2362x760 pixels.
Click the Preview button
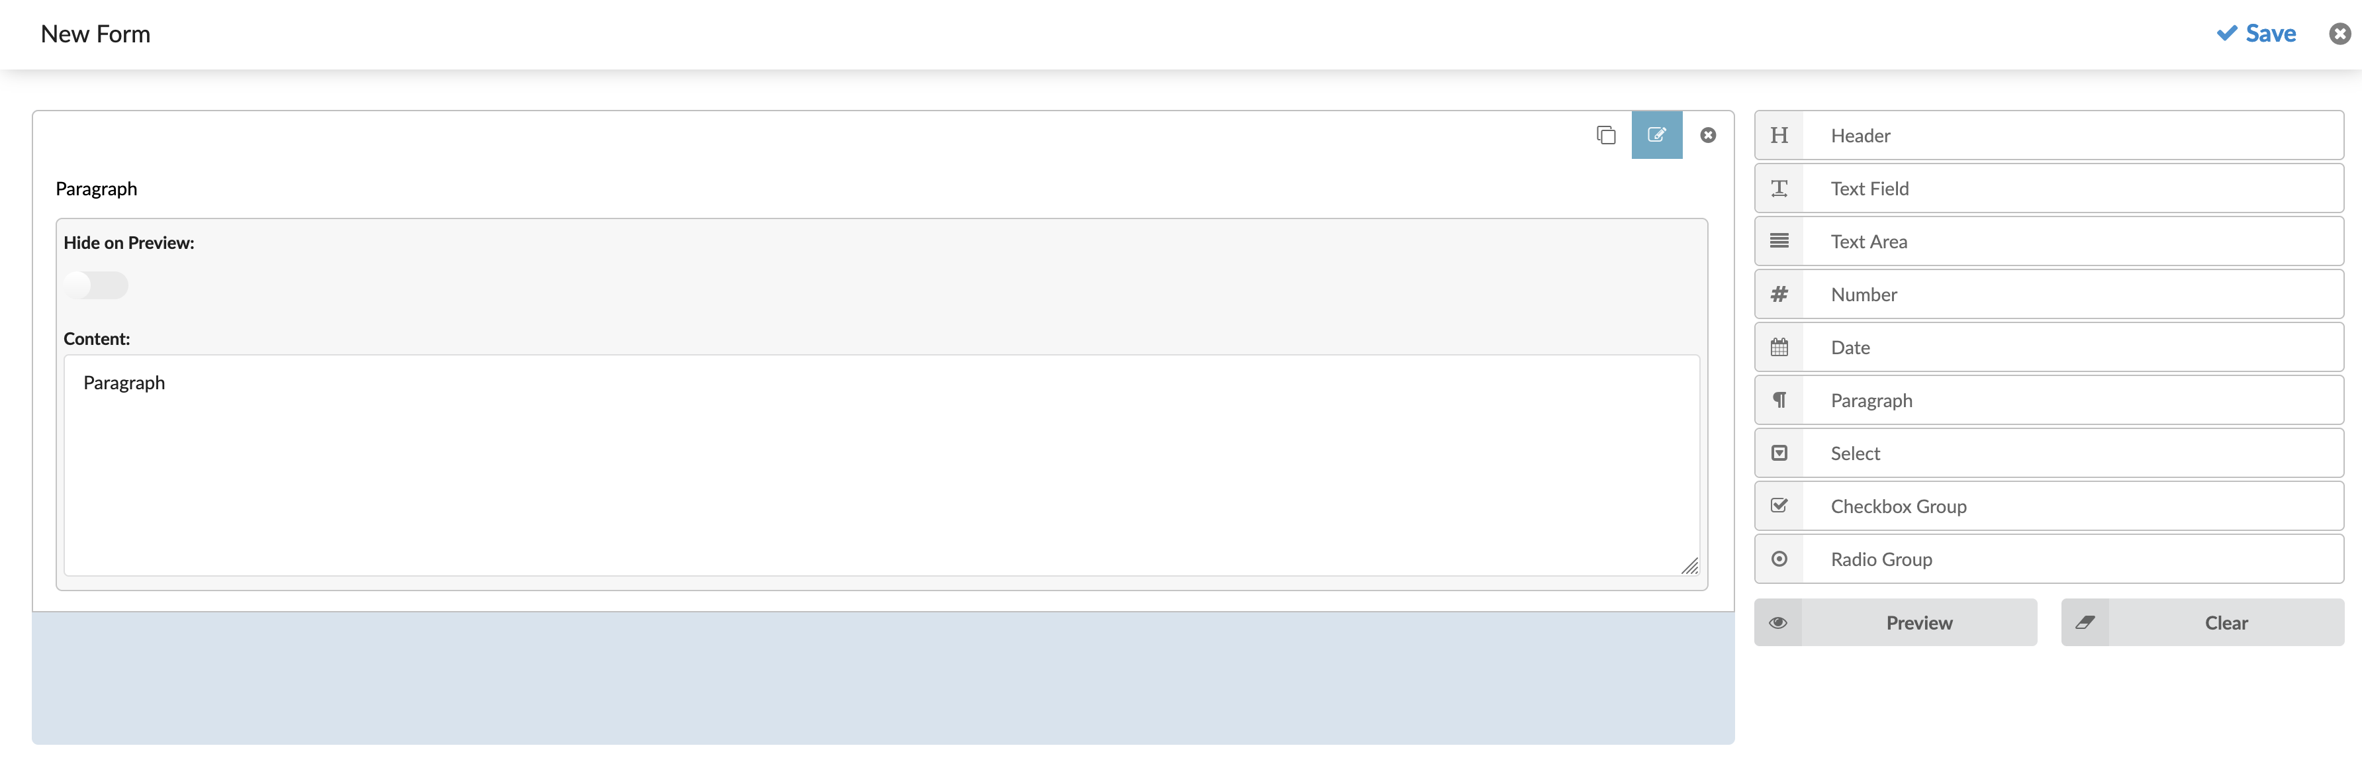point(1919,622)
